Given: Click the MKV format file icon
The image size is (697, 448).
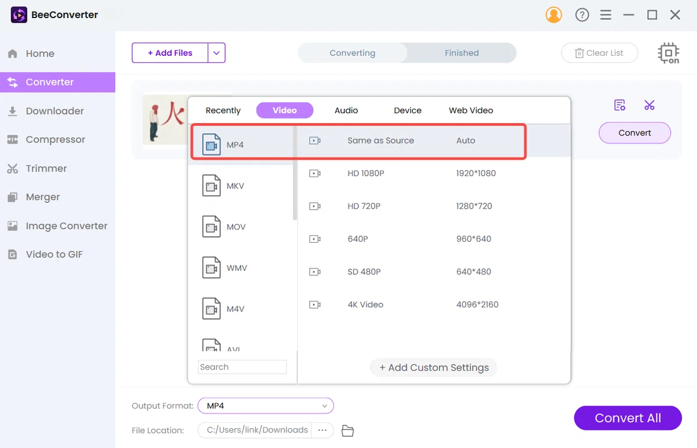Looking at the screenshot, I should pyautogui.click(x=211, y=186).
